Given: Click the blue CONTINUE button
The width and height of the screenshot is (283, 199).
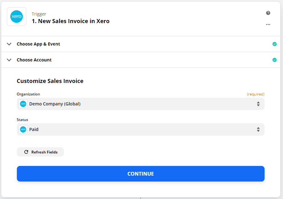Looking at the screenshot, I should point(141,174).
